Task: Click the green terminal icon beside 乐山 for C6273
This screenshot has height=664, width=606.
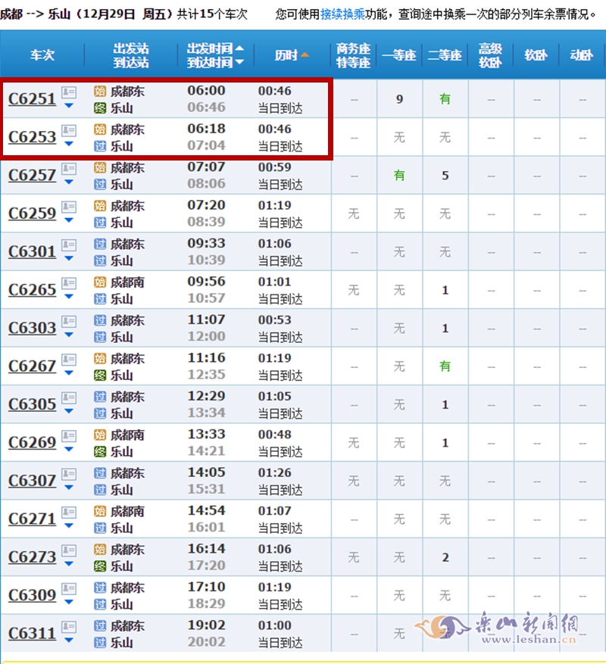Action: pos(100,566)
